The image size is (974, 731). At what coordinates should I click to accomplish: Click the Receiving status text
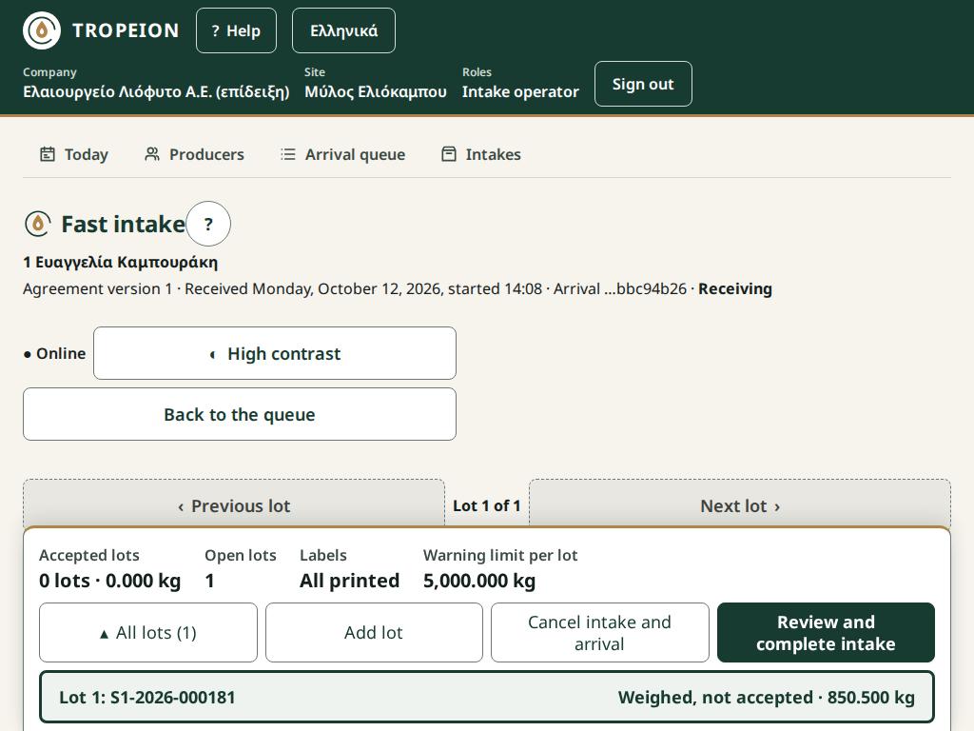pyautogui.click(x=735, y=289)
